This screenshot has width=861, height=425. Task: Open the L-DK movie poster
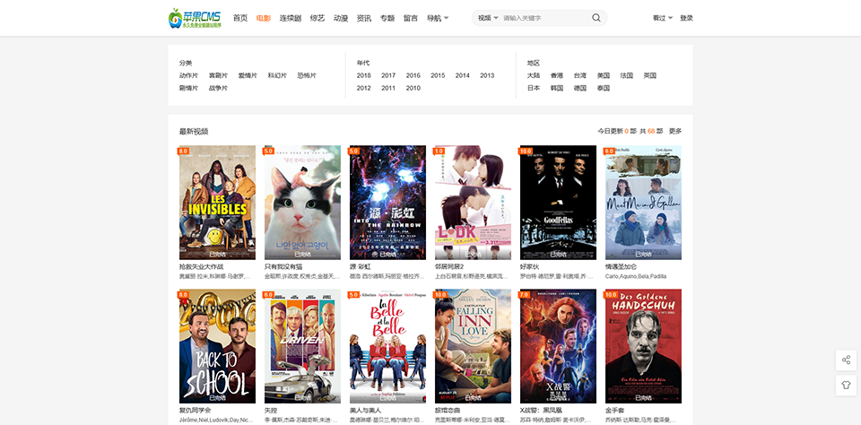pyautogui.click(x=473, y=203)
